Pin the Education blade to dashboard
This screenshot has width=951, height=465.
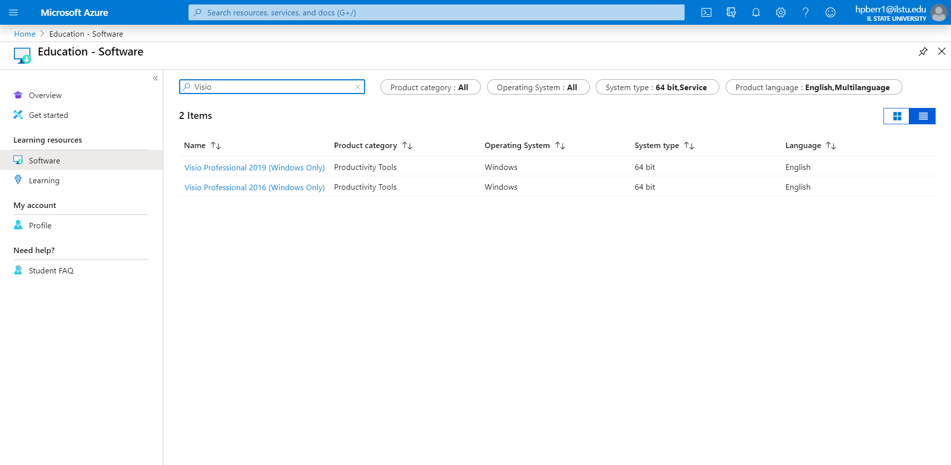pyautogui.click(x=923, y=52)
